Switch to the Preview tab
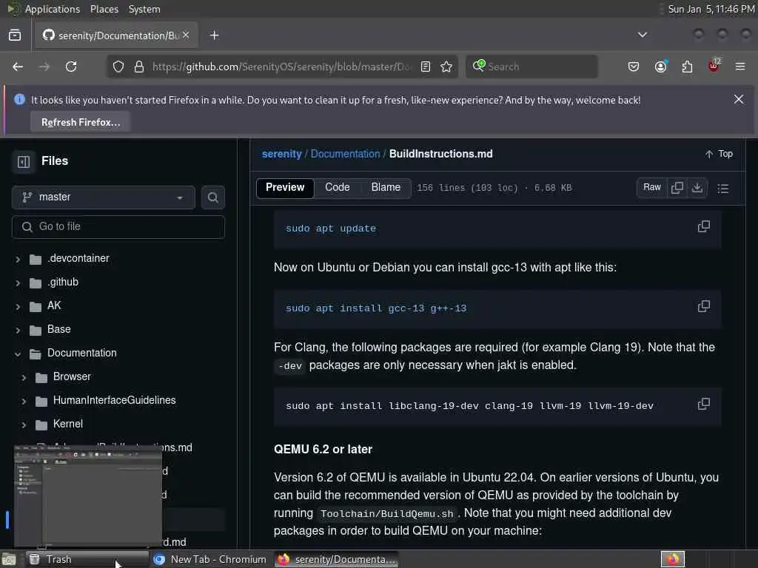Screen dimensions: 758x568 click(285, 187)
